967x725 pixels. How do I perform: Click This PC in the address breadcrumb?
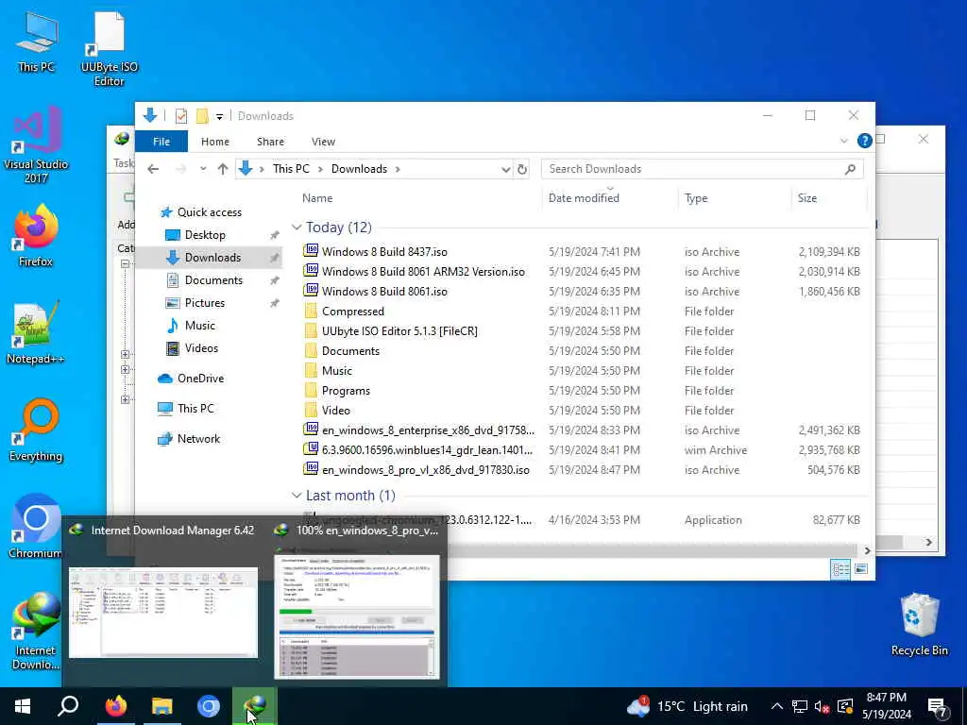click(291, 169)
